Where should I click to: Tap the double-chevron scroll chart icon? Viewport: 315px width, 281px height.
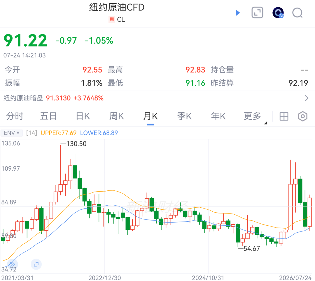tap(13, 264)
